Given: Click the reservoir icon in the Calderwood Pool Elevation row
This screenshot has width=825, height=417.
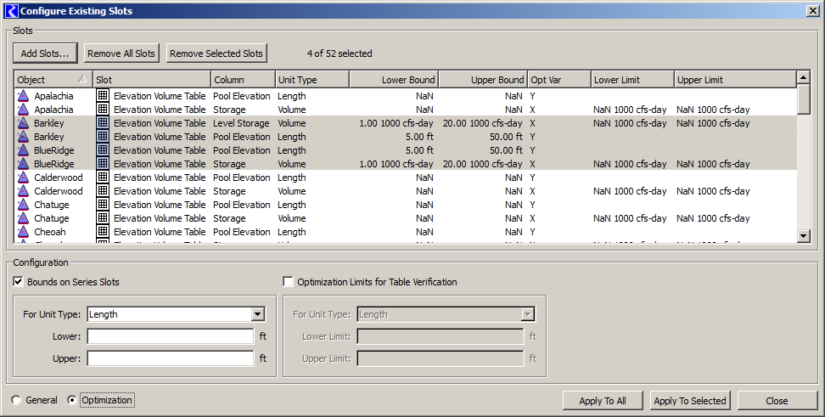Looking at the screenshot, I should pos(23,178).
